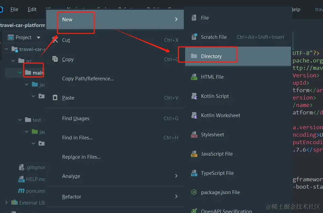Click the Paste clipboard icon
Screen dimensions: 323x213
point(55,97)
